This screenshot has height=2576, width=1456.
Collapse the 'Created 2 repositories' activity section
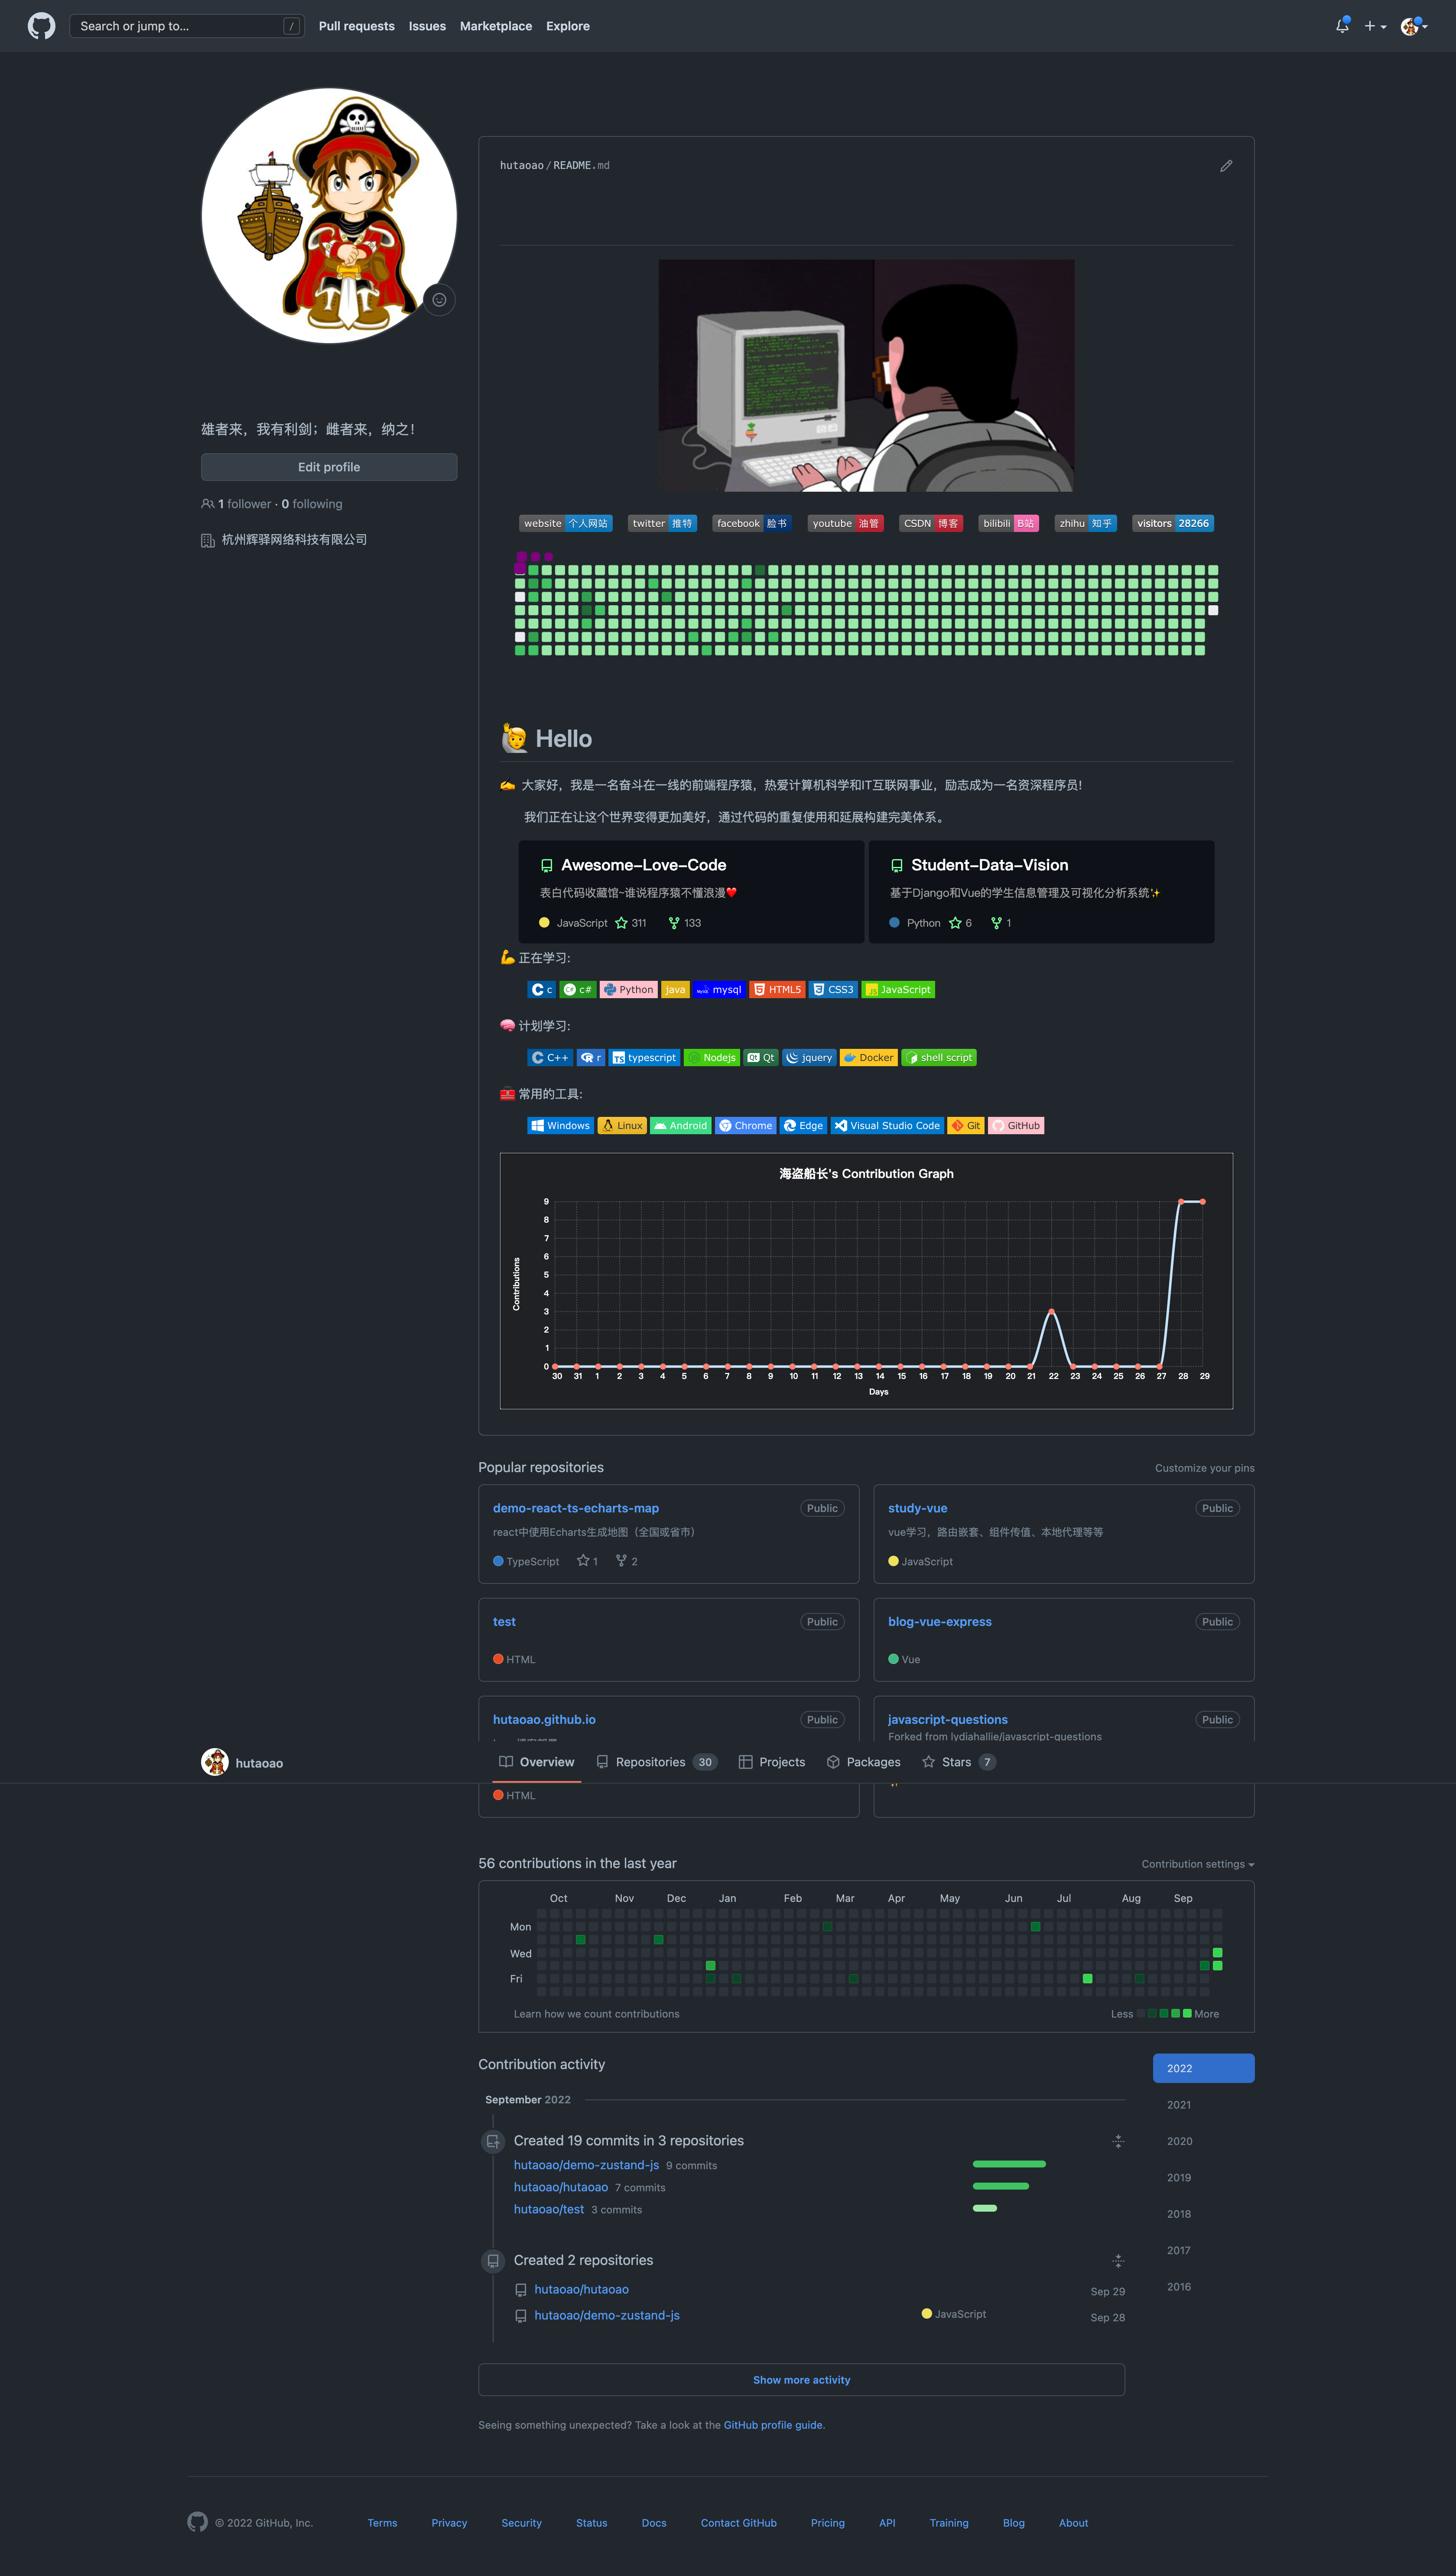pos(1118,2260)
